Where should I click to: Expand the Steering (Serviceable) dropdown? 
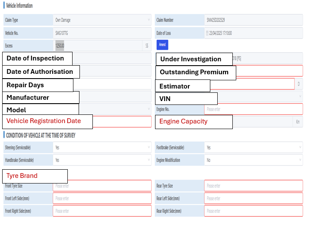coord(102,147)
